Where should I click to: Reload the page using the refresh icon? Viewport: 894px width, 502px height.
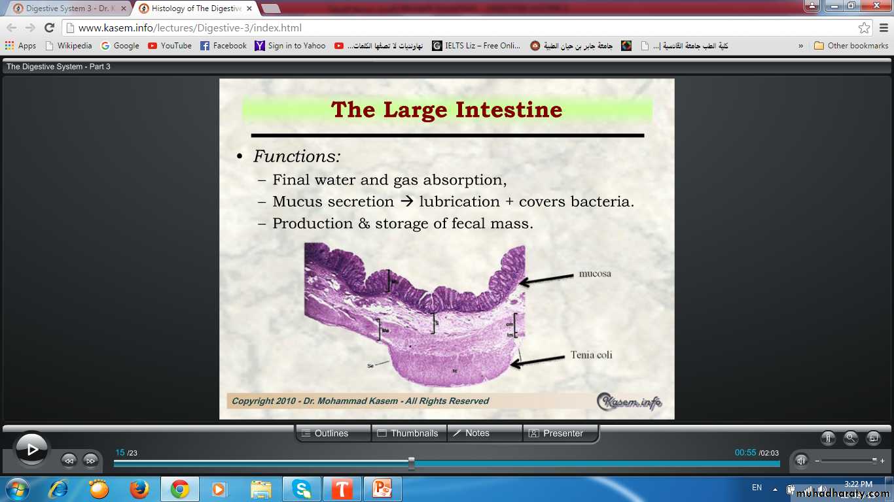(x=49, y=28)
